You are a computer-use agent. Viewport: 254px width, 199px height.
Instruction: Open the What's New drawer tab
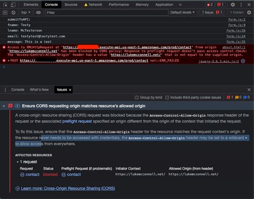pyautogui.click(x=39, y=90)
